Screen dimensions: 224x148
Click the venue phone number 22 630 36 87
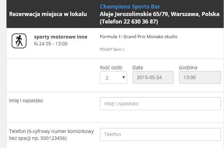(x=140, y=21)
